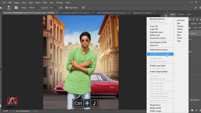201x113 pixels.
Task: Toggle the Protect Tones checkbox
Action: click(66, 8)
